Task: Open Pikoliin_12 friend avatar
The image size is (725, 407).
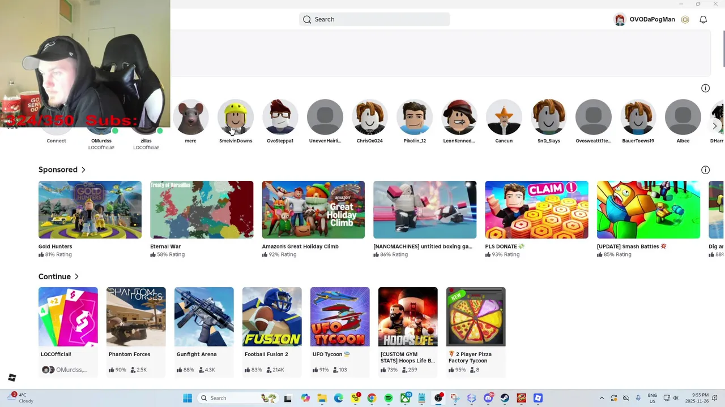Action: pyautogui.click(x=415, y=117)
